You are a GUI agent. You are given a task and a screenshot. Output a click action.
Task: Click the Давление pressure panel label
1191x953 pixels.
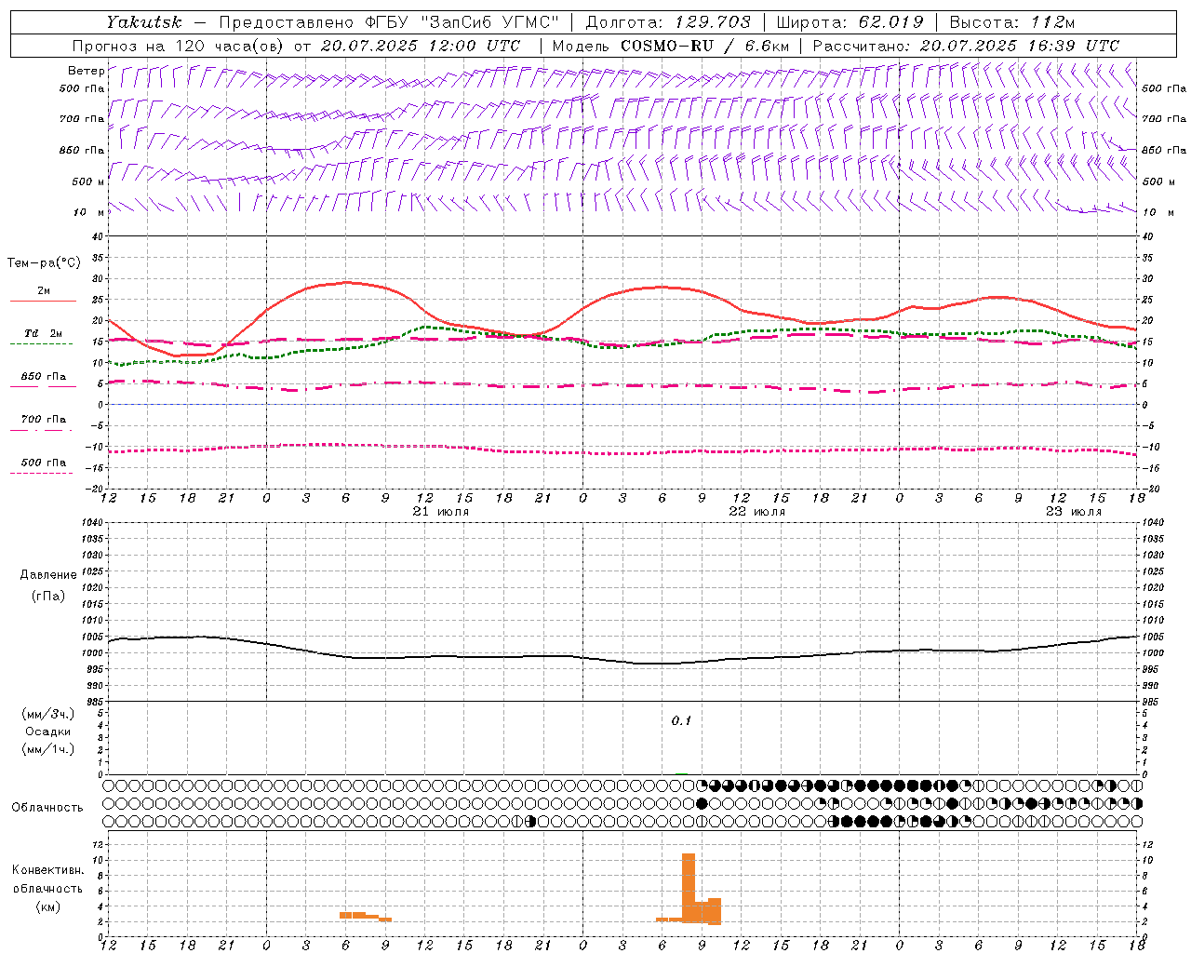48,575
